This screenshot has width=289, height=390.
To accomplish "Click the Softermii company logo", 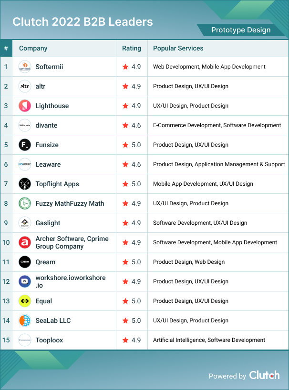I will (x=25, y=67).
